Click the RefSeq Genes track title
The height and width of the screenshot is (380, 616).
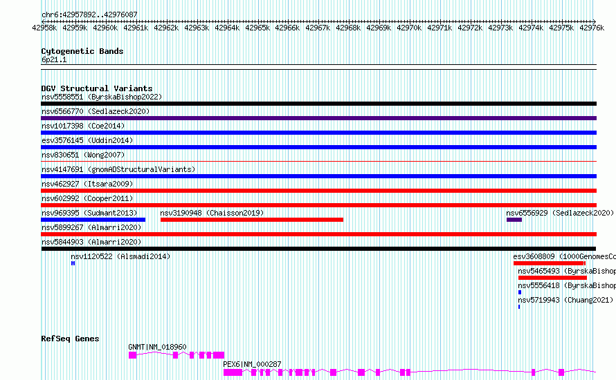pos(70,339)
